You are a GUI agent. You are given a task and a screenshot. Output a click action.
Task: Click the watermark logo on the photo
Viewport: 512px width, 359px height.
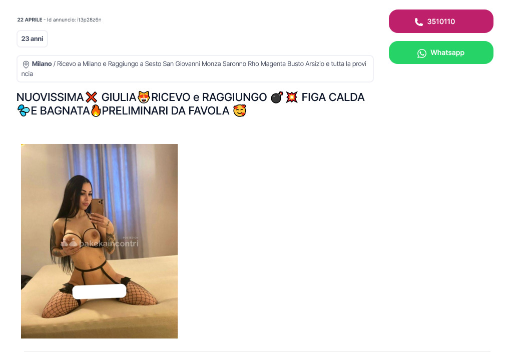tap(100, 243)
